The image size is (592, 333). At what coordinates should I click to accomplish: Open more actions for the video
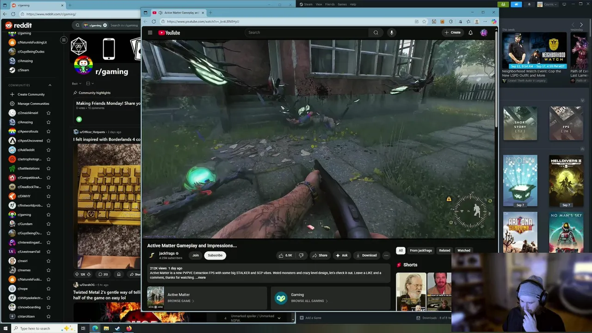click(x=386, y=255)
